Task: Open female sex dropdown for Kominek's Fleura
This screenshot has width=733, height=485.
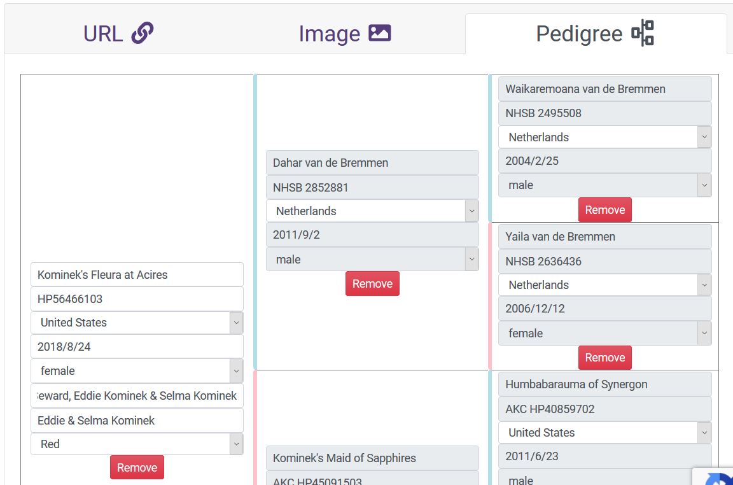Action: (x=137, y=371)
